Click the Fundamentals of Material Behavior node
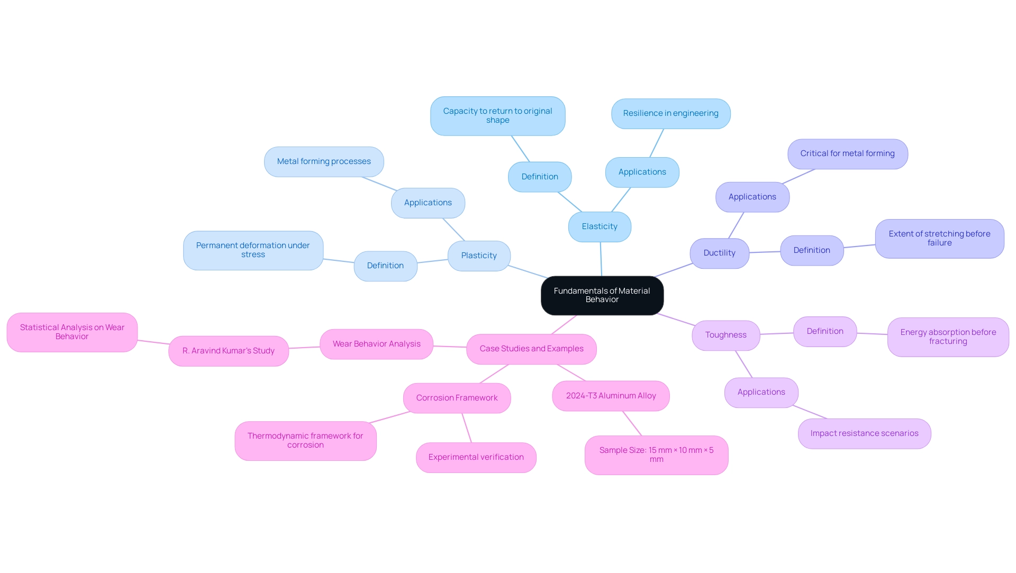 point(602,295)
